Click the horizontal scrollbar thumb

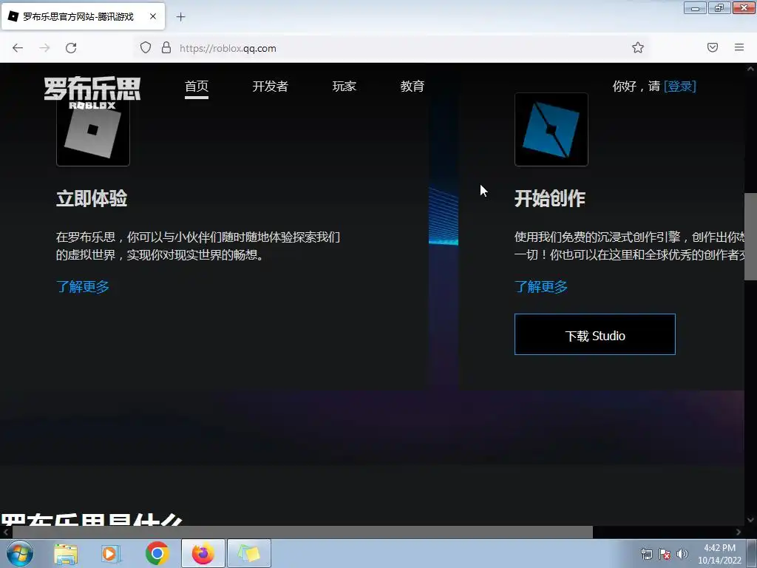[302, 532]
